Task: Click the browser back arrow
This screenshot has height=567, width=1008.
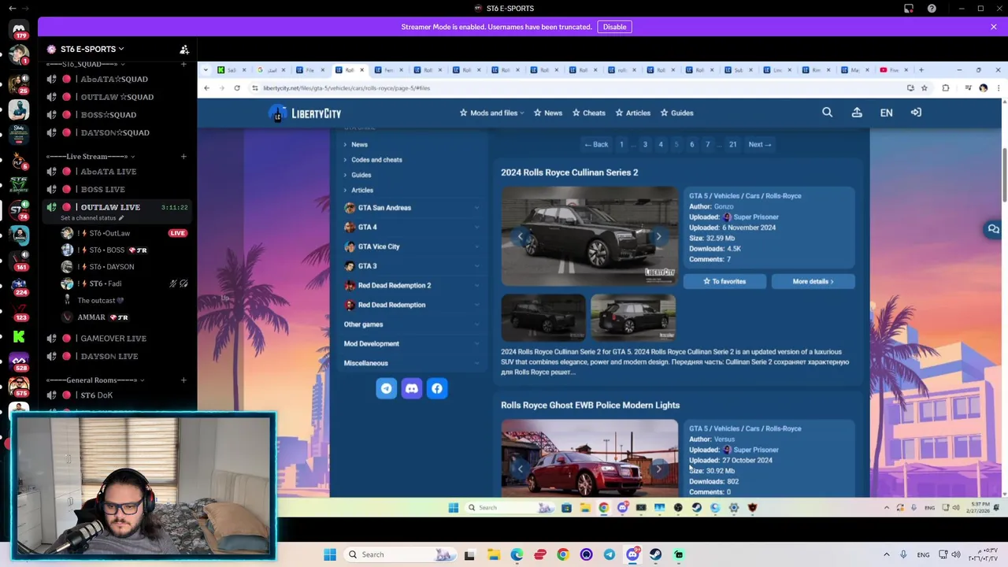Action: pos(207,88)
